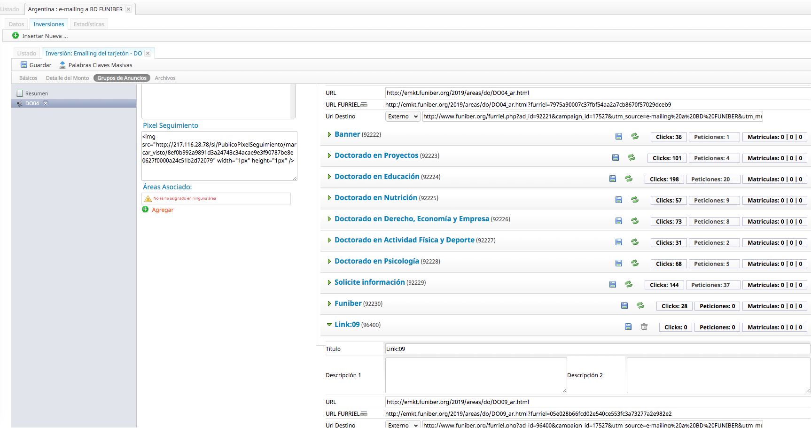Click the DO09_ar.html URL field

[598, 402]
